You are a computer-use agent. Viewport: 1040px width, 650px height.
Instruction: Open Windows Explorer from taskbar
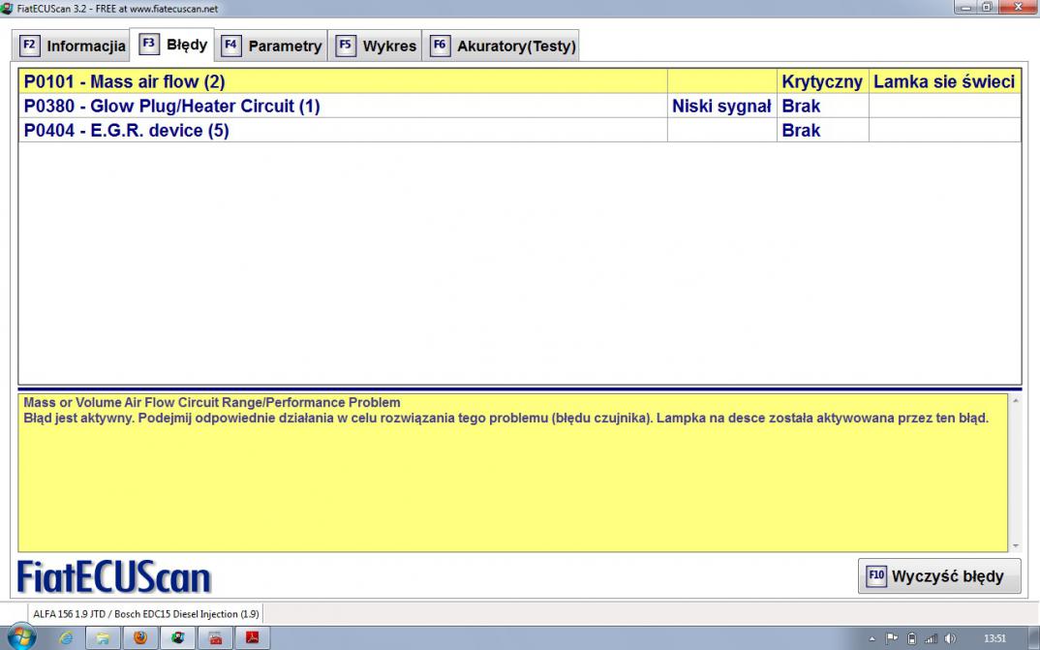click(103, 638)
